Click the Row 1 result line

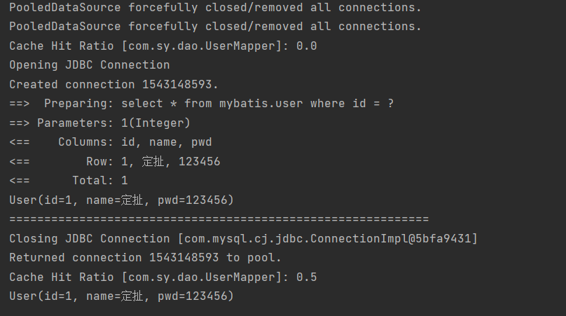(115, 161)
